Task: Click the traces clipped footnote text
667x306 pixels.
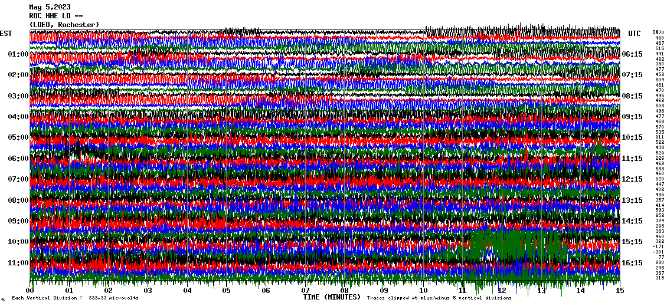Action: point(439,298)
